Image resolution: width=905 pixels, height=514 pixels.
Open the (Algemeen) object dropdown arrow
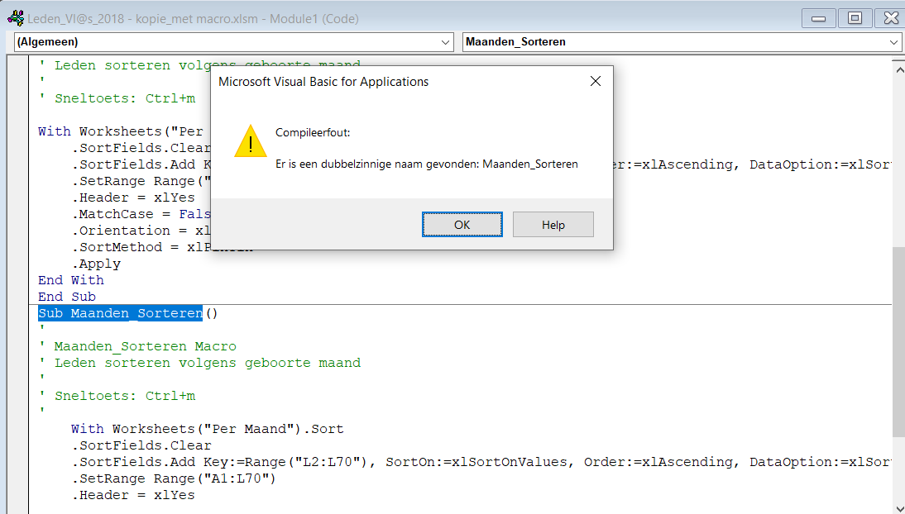[445, 42]
